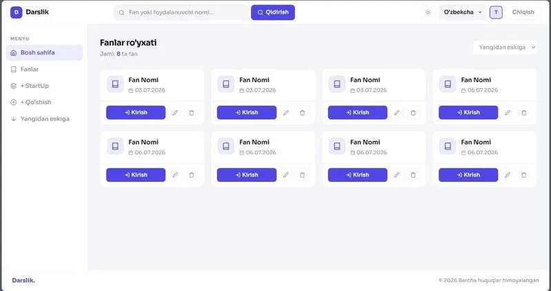
Task: Edit the last card in the top row
Action: coord(508,113)
